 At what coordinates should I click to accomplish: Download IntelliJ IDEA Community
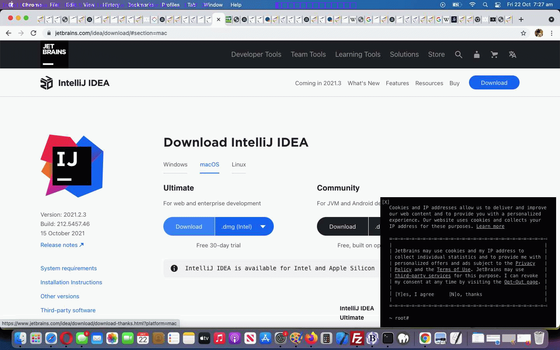click(x=343, y=226)
